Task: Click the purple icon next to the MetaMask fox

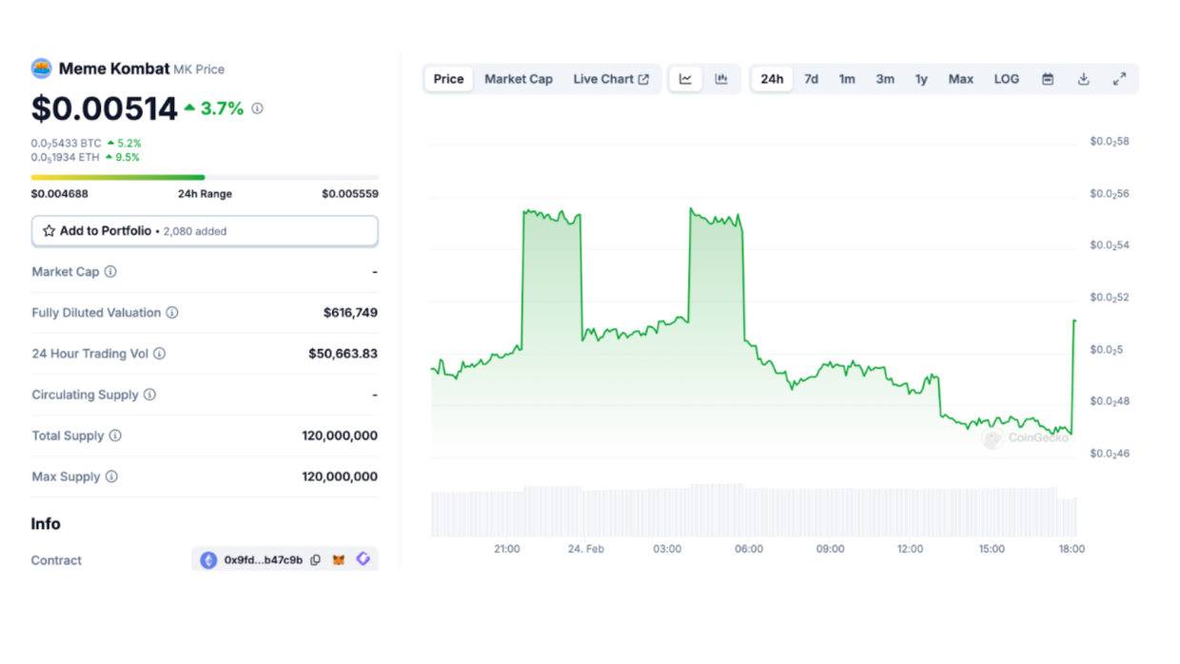Action: (363, 559)
